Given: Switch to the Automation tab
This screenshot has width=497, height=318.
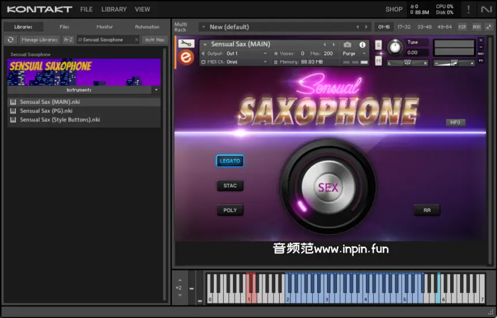Looking at the screenshot, I should coord(147,27).
